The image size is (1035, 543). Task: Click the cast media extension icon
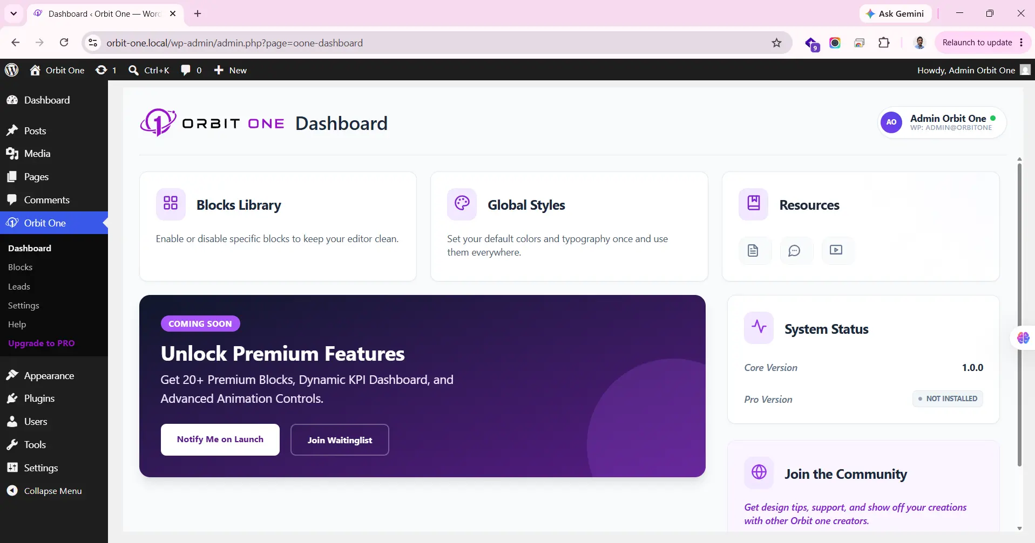[860, 43]
